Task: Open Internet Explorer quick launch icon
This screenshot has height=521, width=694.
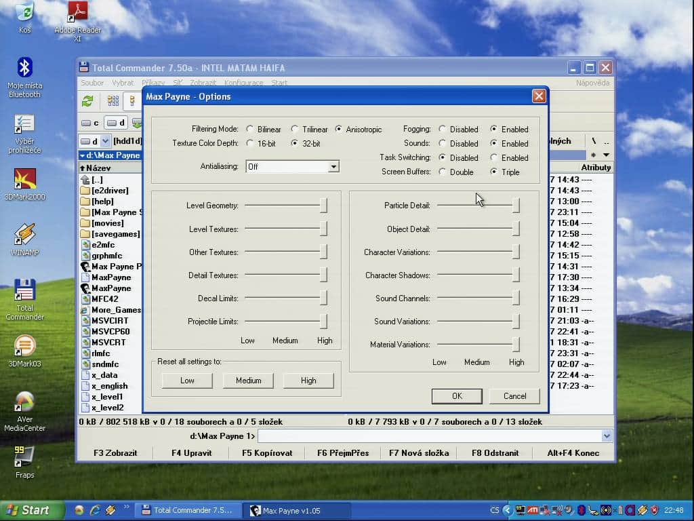Action: click(95, 510)
